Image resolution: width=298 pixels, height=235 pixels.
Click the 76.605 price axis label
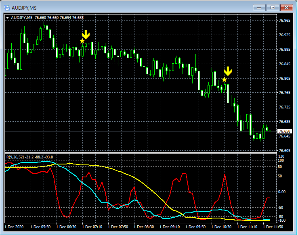click(285, 151)
